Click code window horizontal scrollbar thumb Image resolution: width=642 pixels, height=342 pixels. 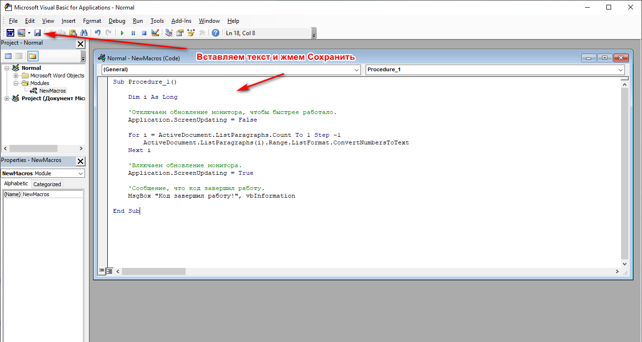pyautogui.click(x=154, y=271)
